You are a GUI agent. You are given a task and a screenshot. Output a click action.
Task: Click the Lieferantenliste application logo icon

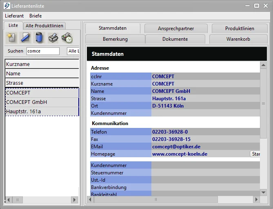(x=7, y=6)
